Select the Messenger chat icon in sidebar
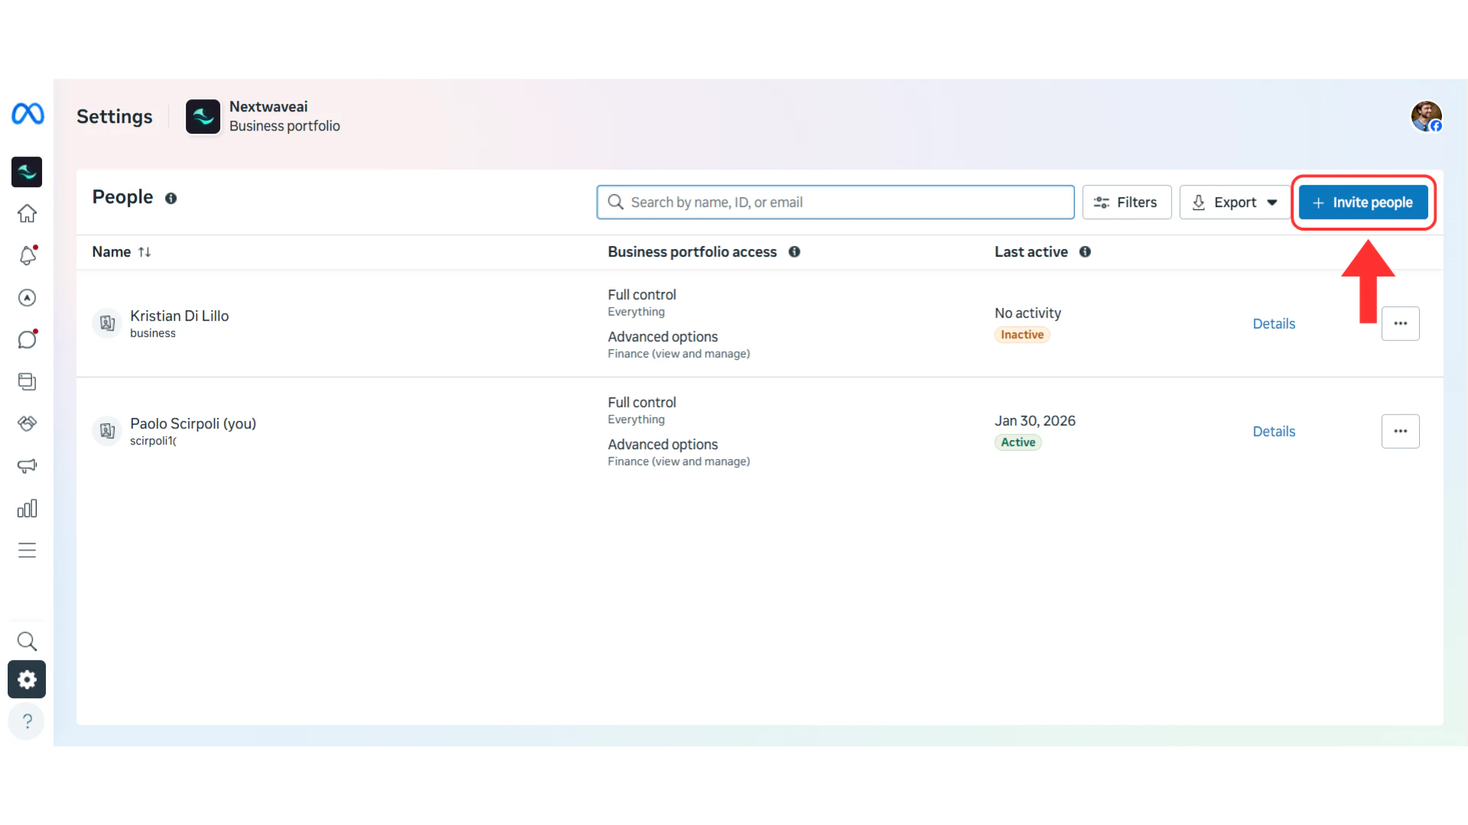 [27, 338]
